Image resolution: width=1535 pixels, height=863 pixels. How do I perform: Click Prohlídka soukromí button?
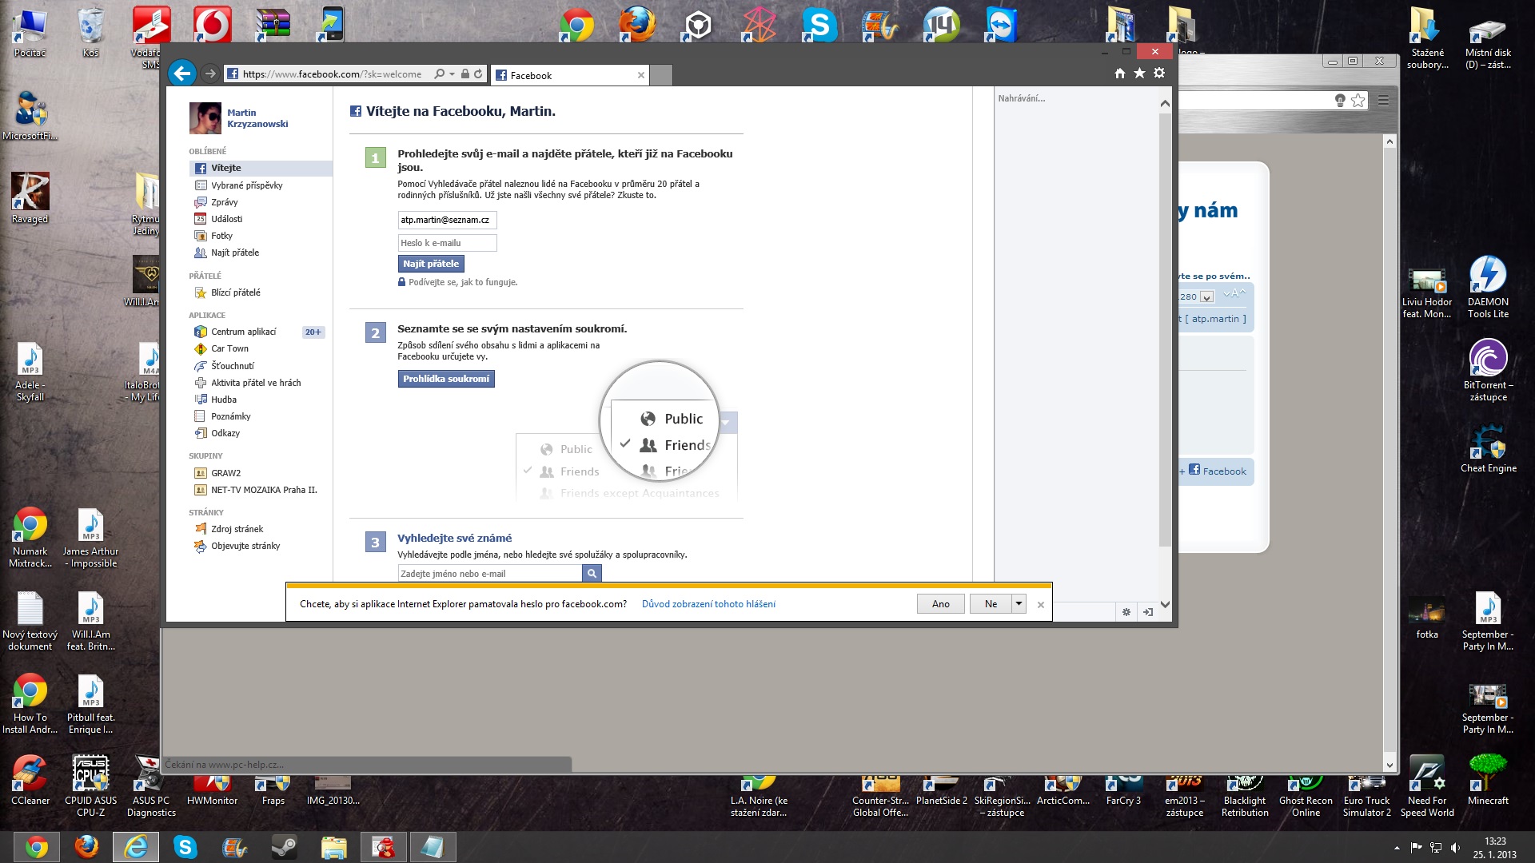446,379
